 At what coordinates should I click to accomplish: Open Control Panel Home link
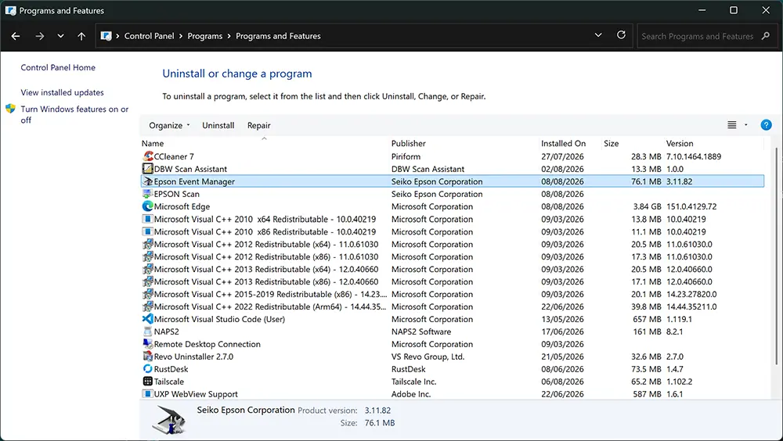pos(58,67)
